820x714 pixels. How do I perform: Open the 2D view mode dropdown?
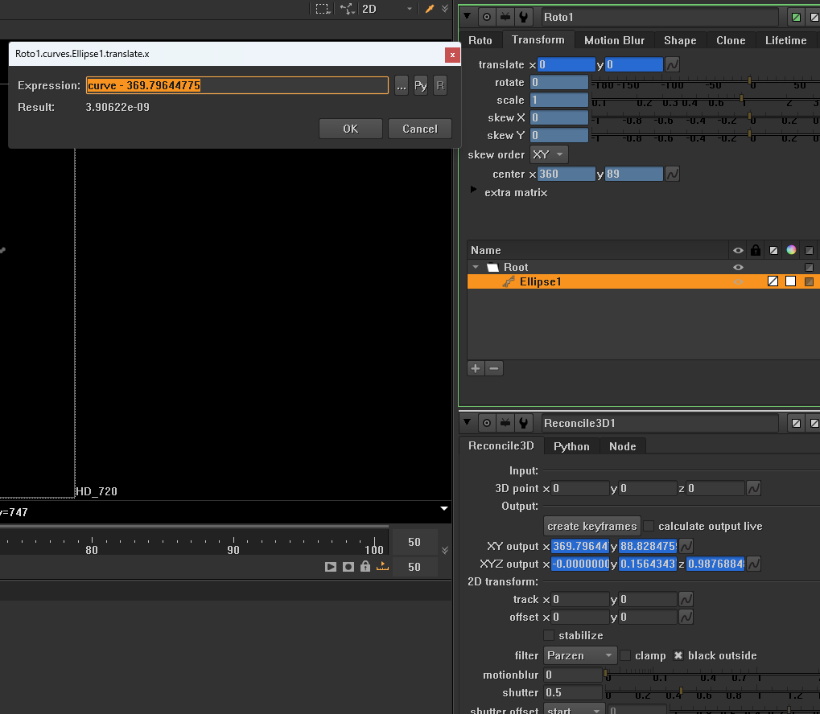(387, 9)
